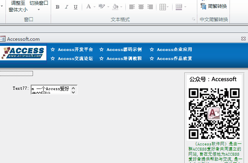Click the dotted outline box under banner
The image size is (248, 163).
pos(17,73)
